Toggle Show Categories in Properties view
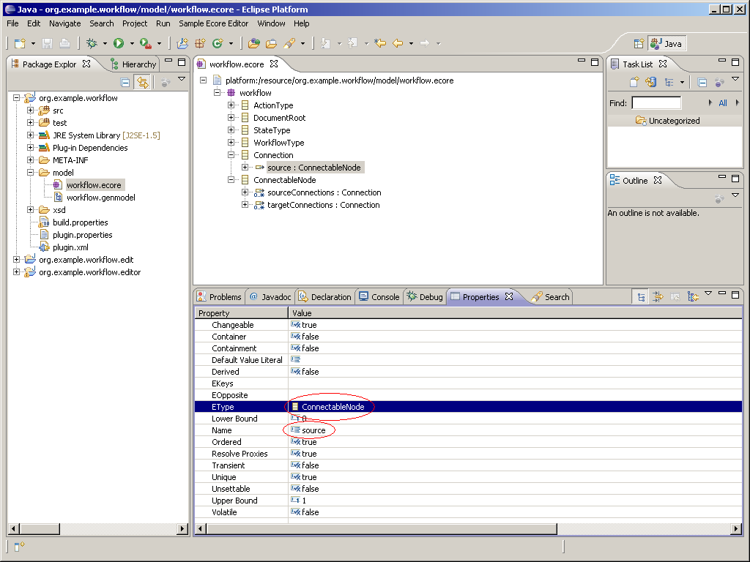Screen dimensions: 750x562 (641, 297)
